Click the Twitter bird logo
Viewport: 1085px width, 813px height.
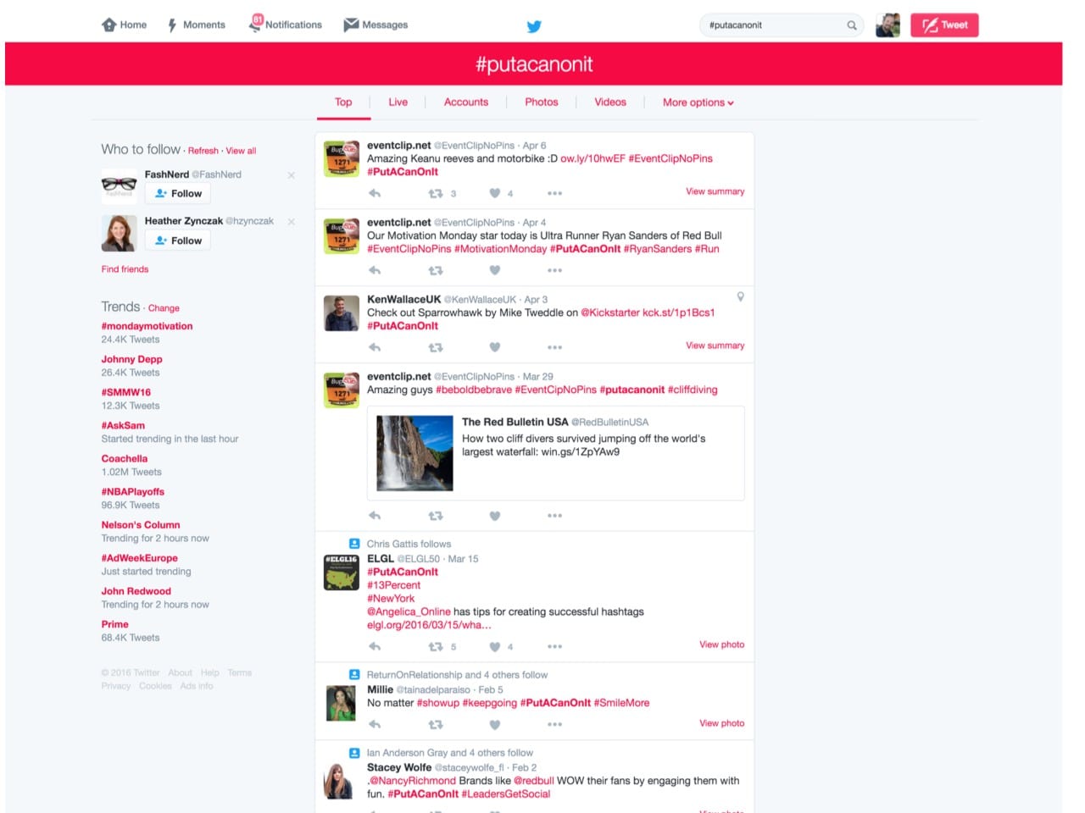pyautogui.click(x=534, y=26)
